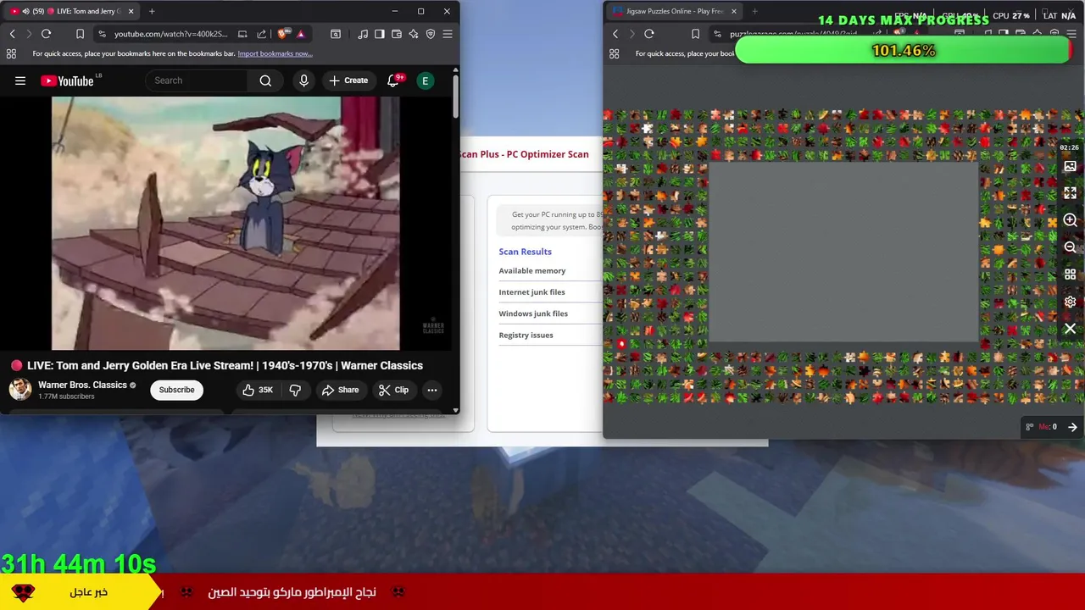Click Import bookmarks now link
Image resolution: width=1085 pixels, height=610 pixels.
tap(275, 53)
